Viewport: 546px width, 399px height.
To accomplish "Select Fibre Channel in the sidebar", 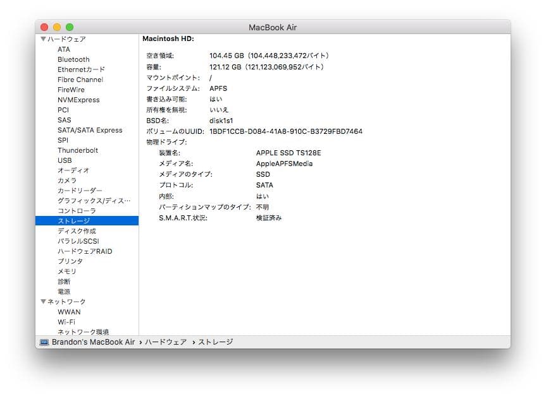I will tap(80, 80).
